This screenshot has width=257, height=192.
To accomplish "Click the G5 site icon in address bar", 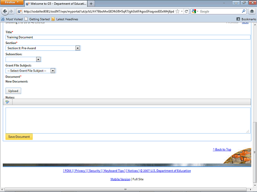I will point(20,11).
